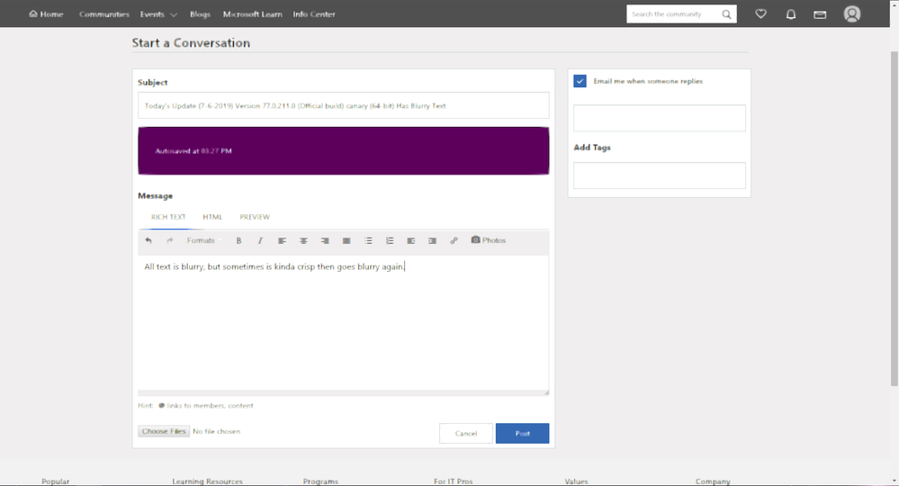Screen dimensions: 899x486
Task: Uncheck Email me when someone replies
Action: [580, 81]
